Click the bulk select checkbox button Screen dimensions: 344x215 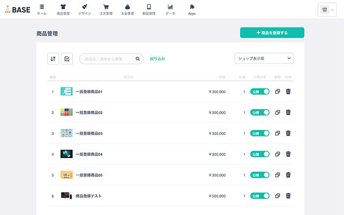67,59
